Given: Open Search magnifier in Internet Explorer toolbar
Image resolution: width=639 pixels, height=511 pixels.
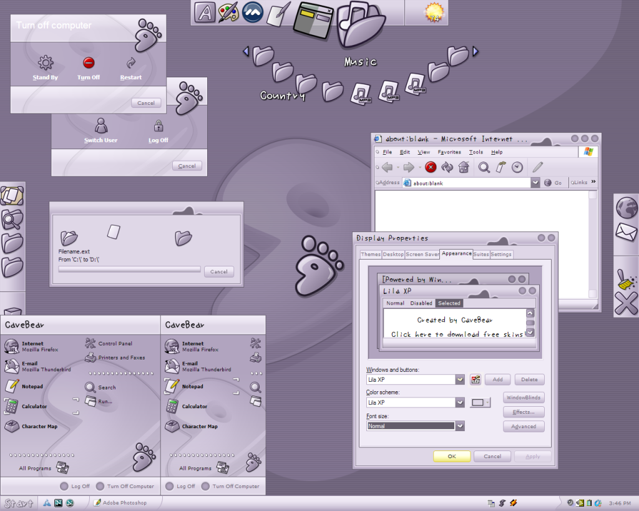Looking at the screenshot, I should (x=484, y=167).
